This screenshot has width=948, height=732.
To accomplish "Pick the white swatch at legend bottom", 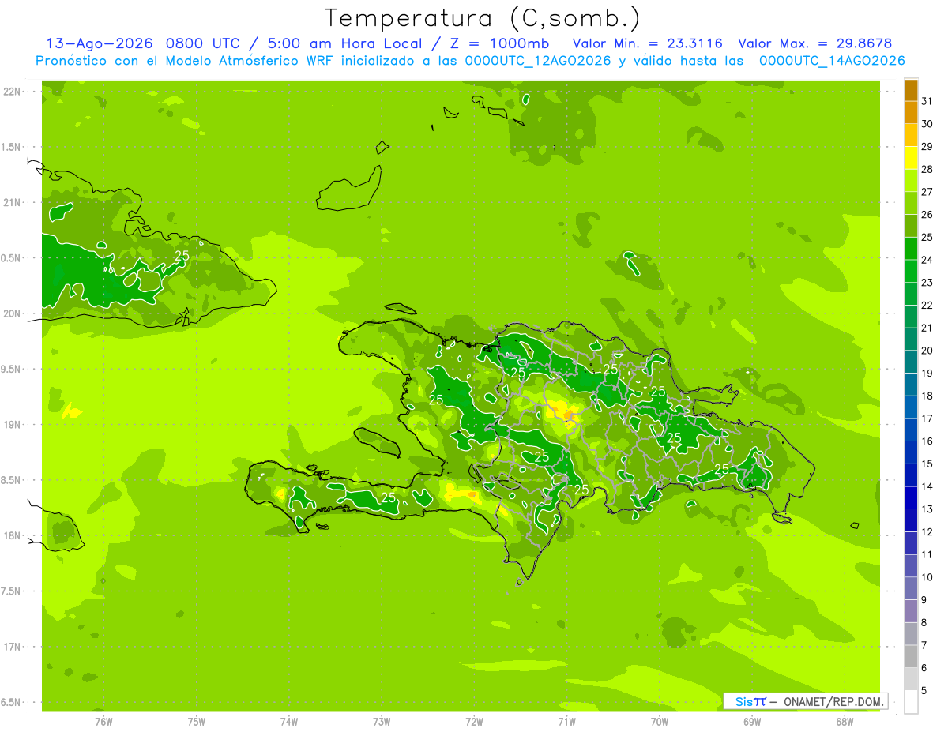I will [x=911, y=702].
